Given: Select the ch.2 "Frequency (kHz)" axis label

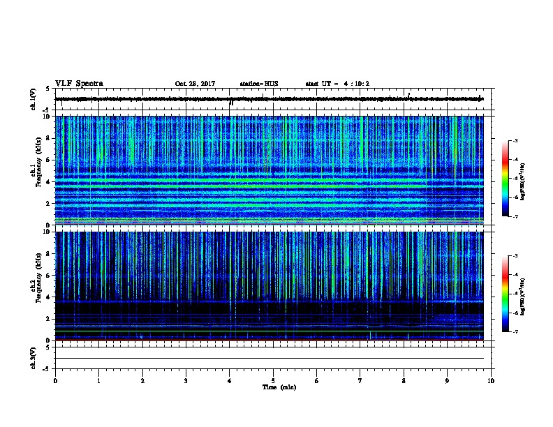Looking at the screenshot, I should pyautogui.click(x=38, y=278).
